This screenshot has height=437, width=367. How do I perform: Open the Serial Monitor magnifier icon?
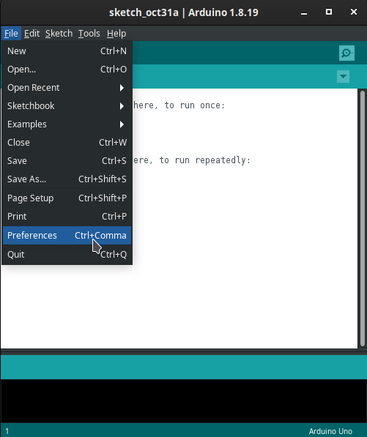click(x=346, y=53)
